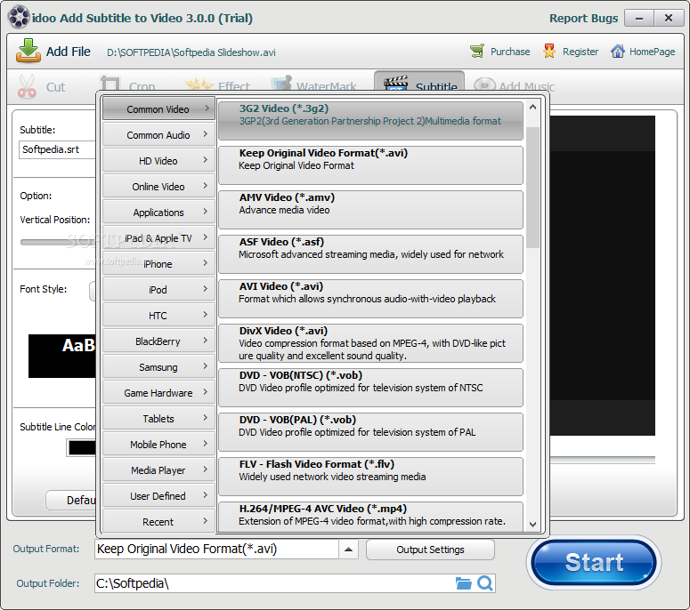This screenshot has width=690, height=610.
Task: Expand the Online Video category
Action: coord(158,187)
